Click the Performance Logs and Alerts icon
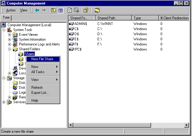 [15, 44]
